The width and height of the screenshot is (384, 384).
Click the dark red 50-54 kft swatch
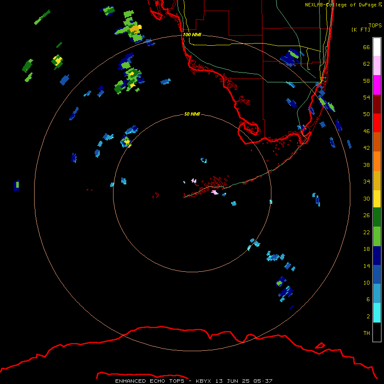tap(377, 104)
